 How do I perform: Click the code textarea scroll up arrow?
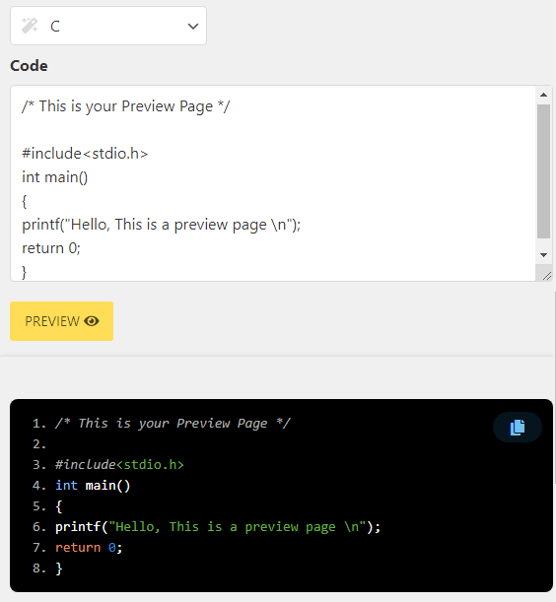543,95
